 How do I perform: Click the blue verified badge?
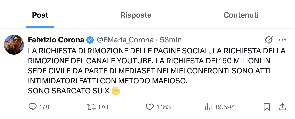coord(90,40)
